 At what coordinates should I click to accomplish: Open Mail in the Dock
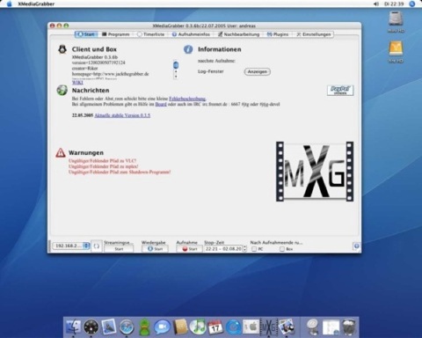(x=109, y=327)
